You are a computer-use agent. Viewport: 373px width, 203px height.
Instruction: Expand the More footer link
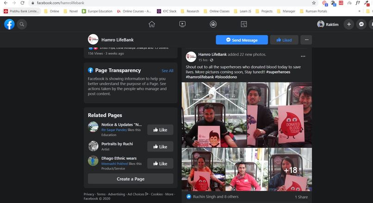coord(169,194)
